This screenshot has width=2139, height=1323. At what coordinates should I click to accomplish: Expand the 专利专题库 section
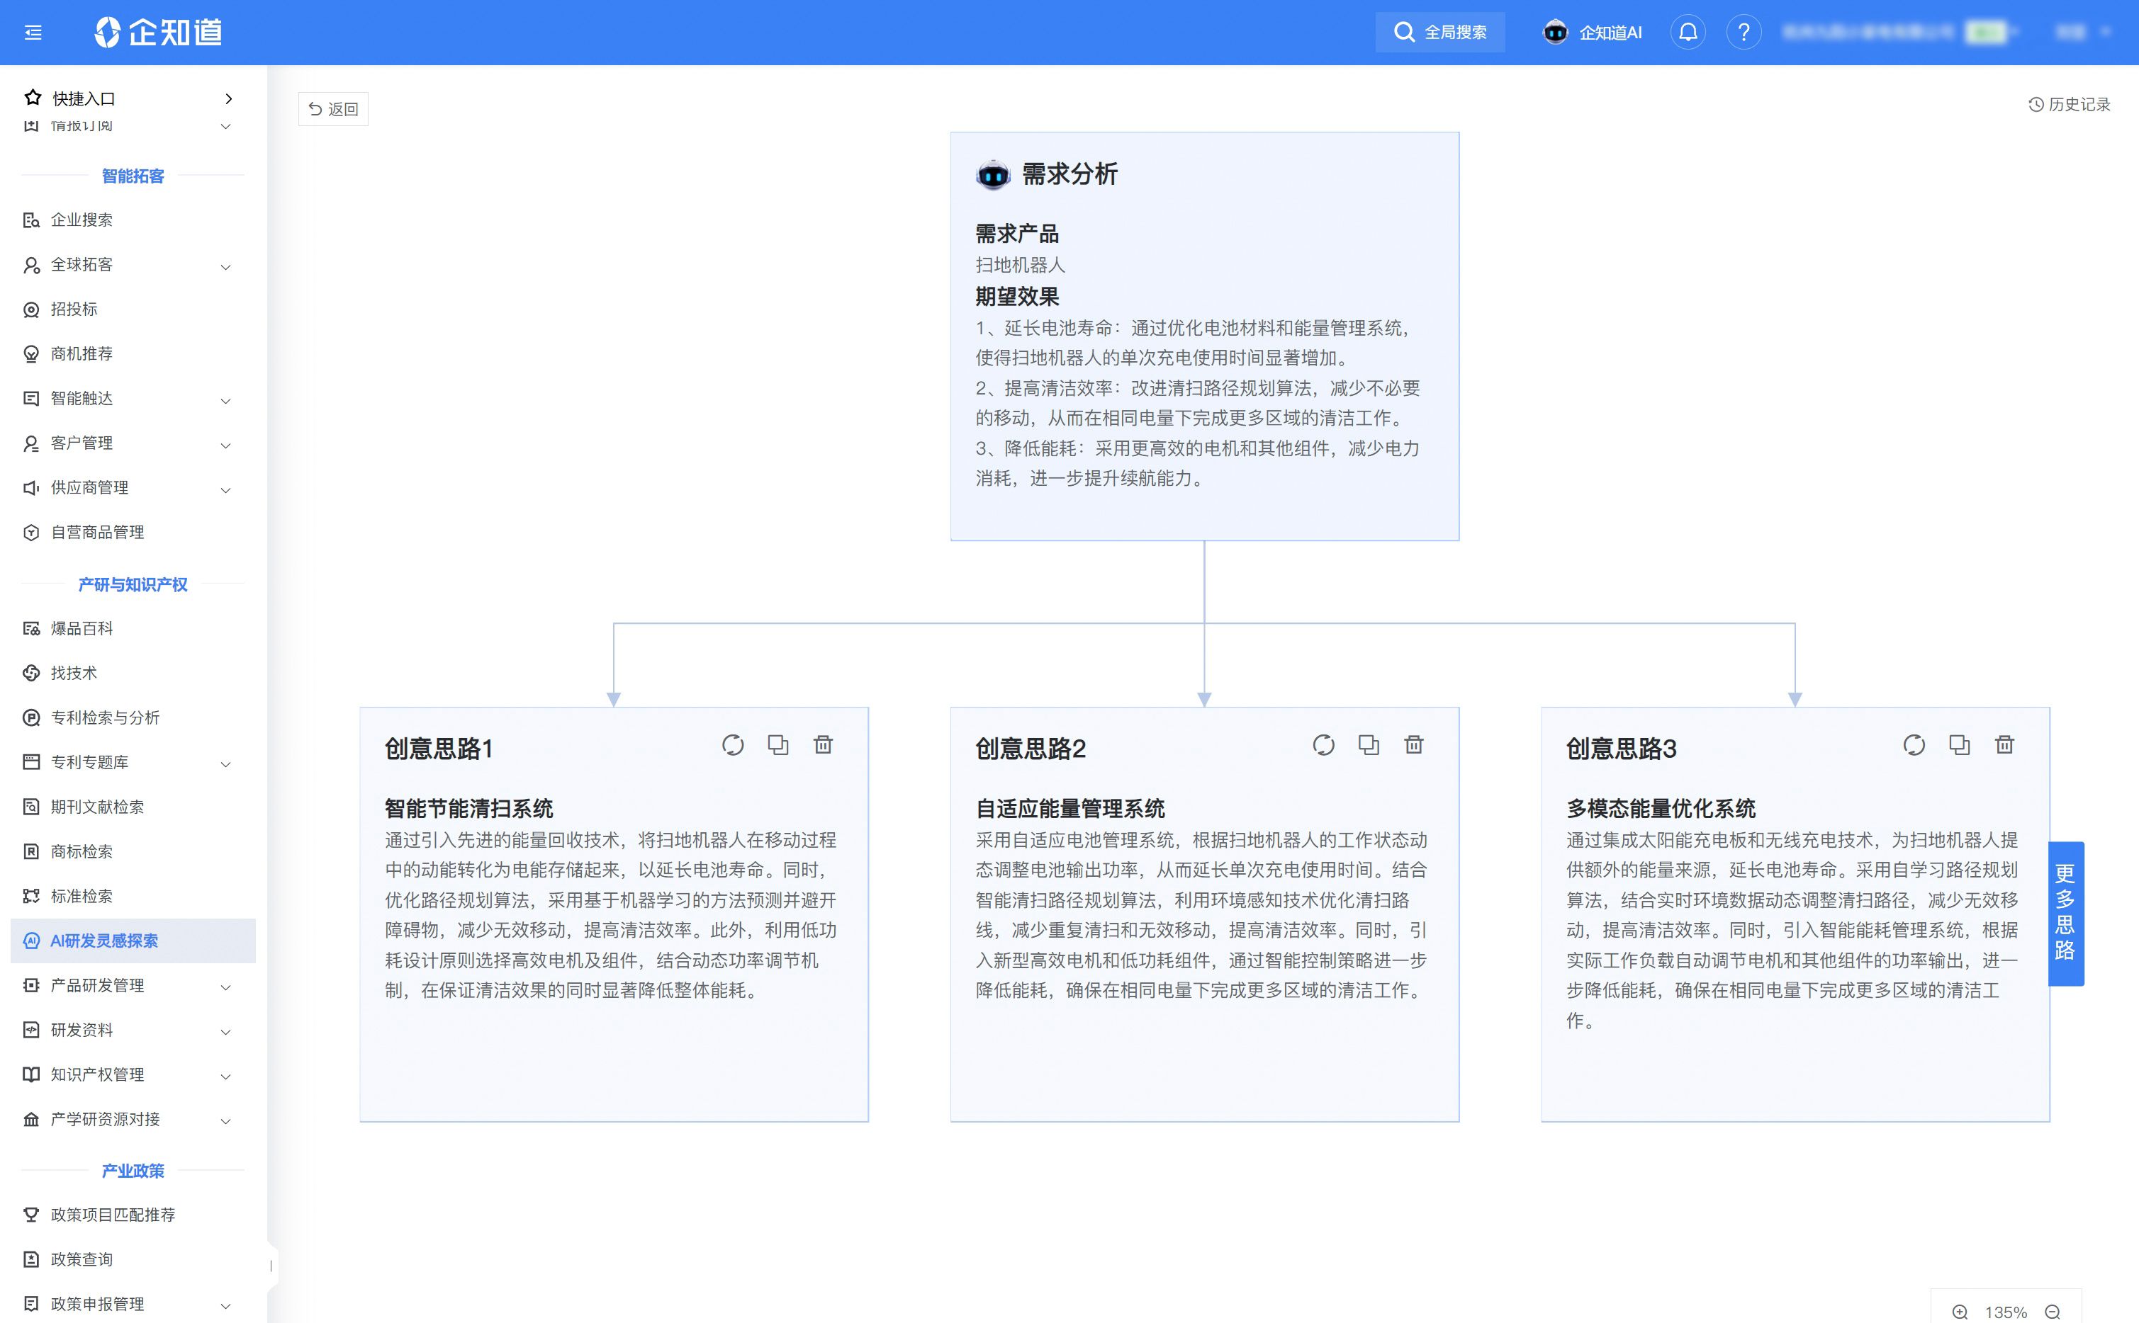coord(225,763)
